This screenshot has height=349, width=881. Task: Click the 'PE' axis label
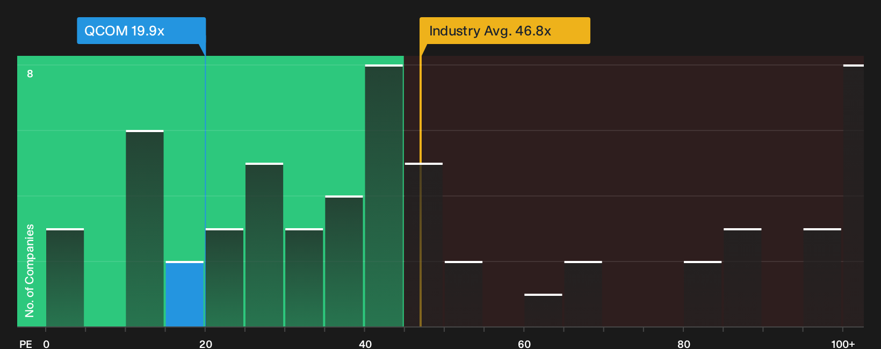click(x=26, y=344)
